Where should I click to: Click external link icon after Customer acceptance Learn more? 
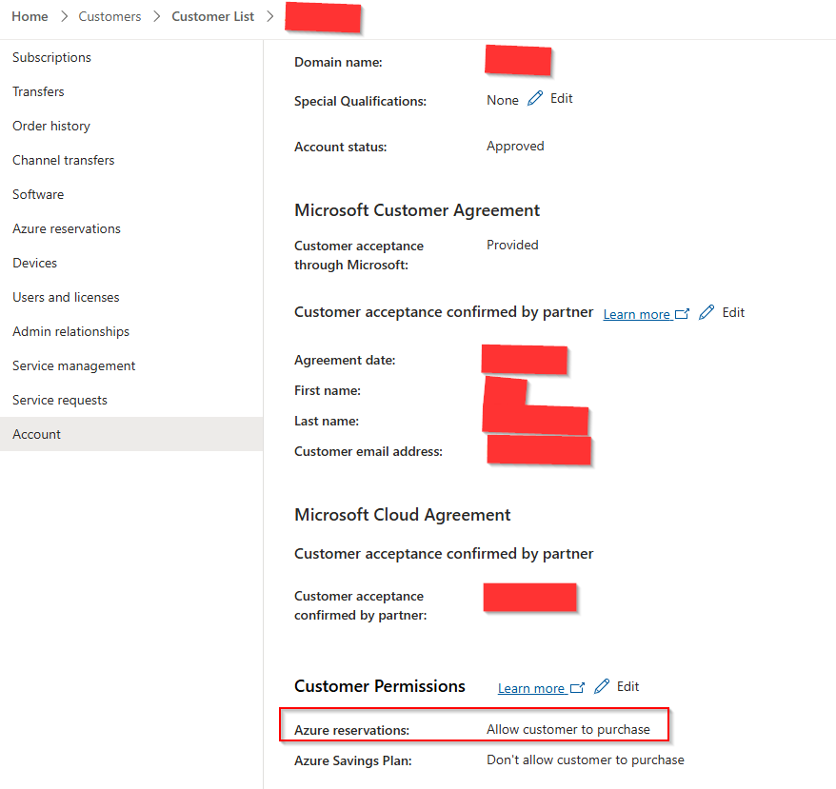tap(682, 314)
